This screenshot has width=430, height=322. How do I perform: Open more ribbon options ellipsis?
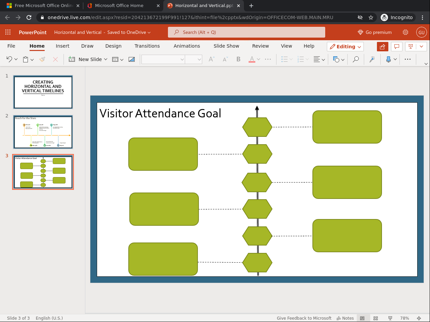[x=408, y=59]
